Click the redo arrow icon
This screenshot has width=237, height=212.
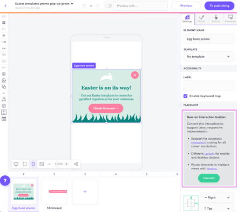[98, 6]
